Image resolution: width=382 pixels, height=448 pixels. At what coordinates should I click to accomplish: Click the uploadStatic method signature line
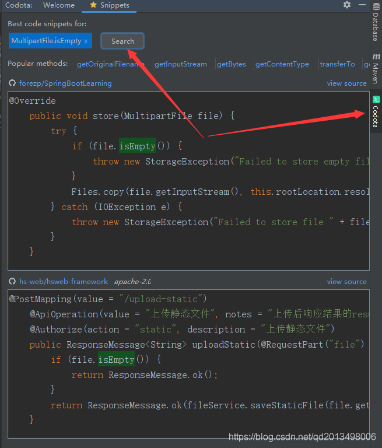pos(197,344)
